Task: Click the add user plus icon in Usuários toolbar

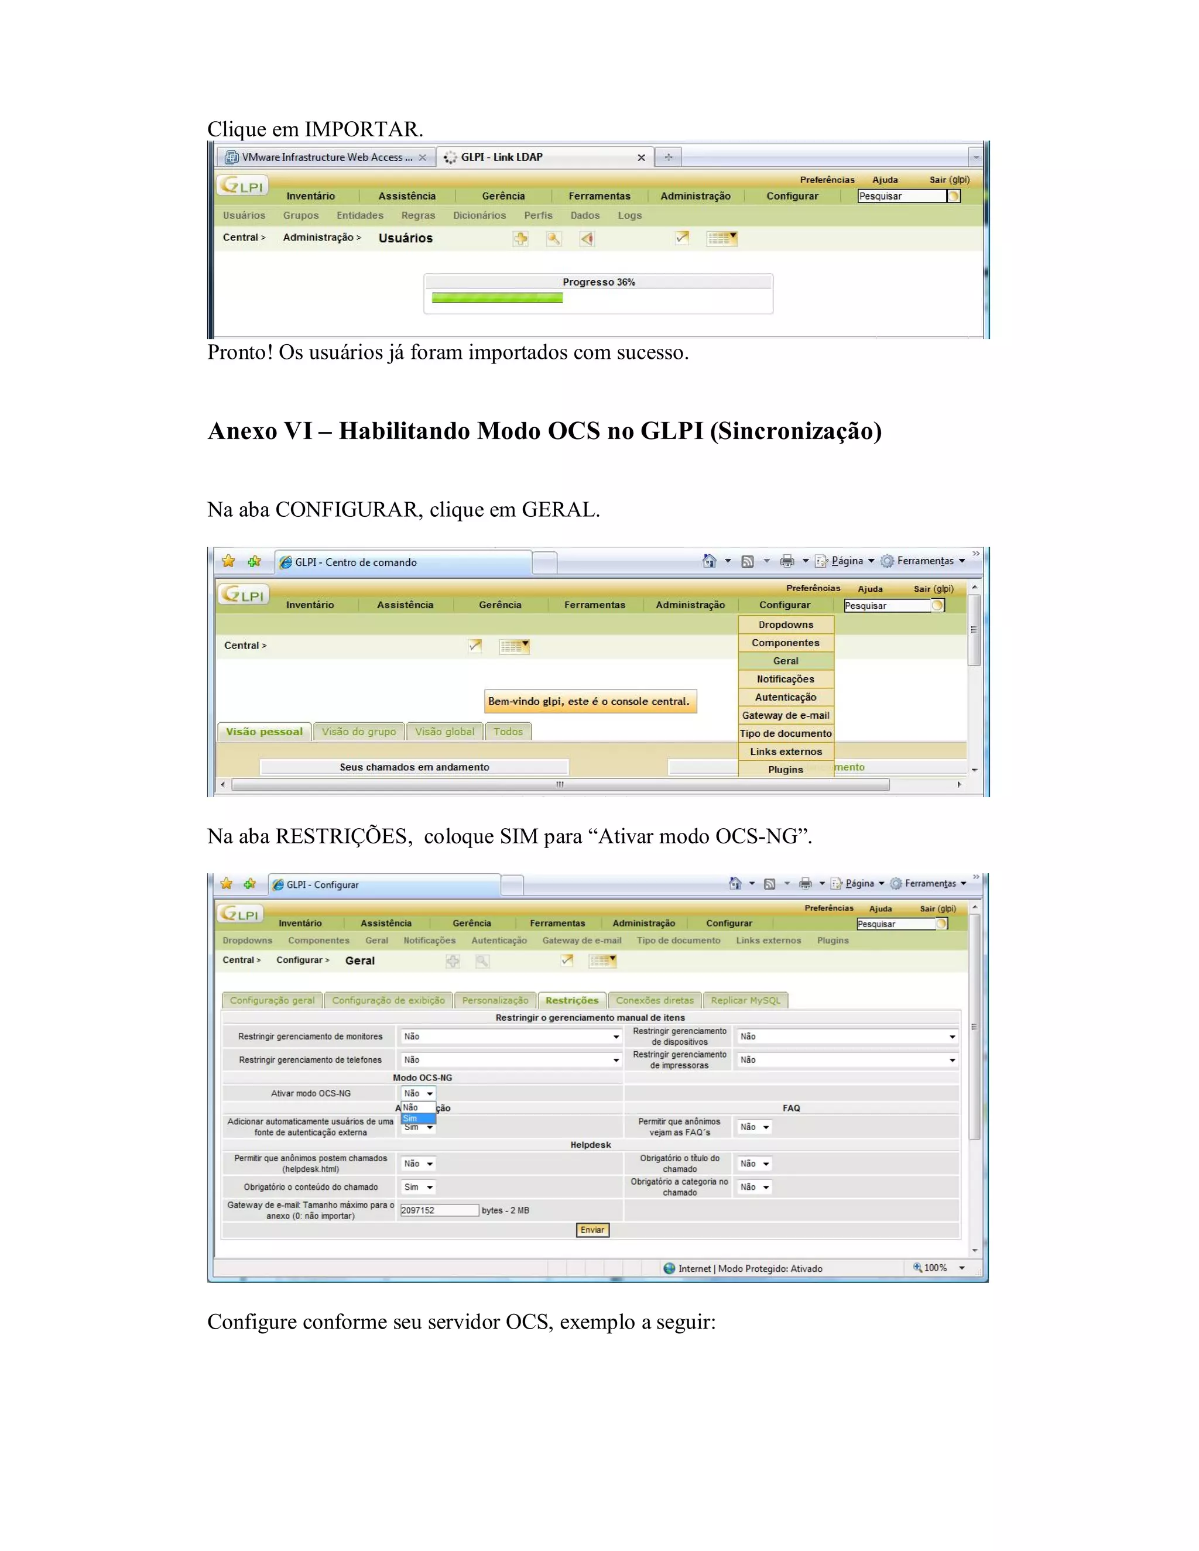Action: coord(520,239)
